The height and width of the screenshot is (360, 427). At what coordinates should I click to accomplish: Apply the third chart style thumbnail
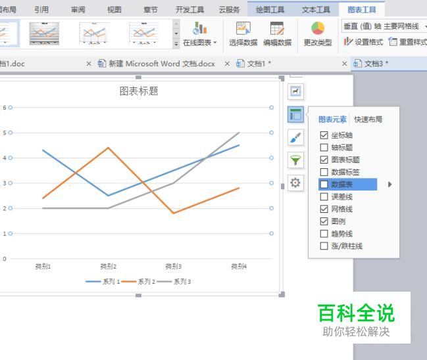94,34
